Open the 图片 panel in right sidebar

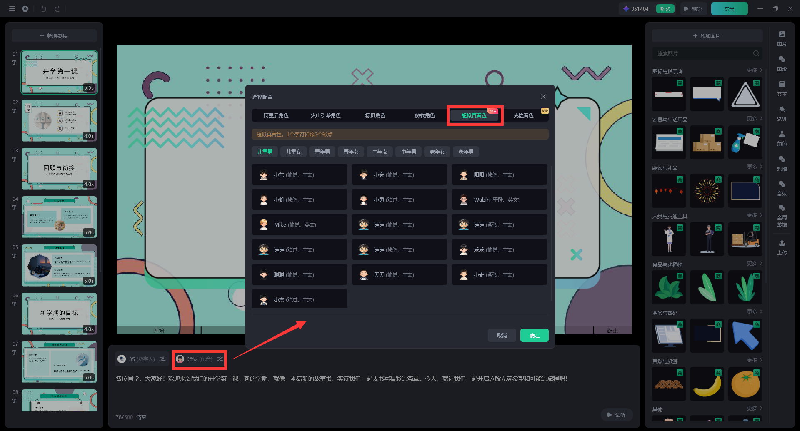click(x=782, y=38)
